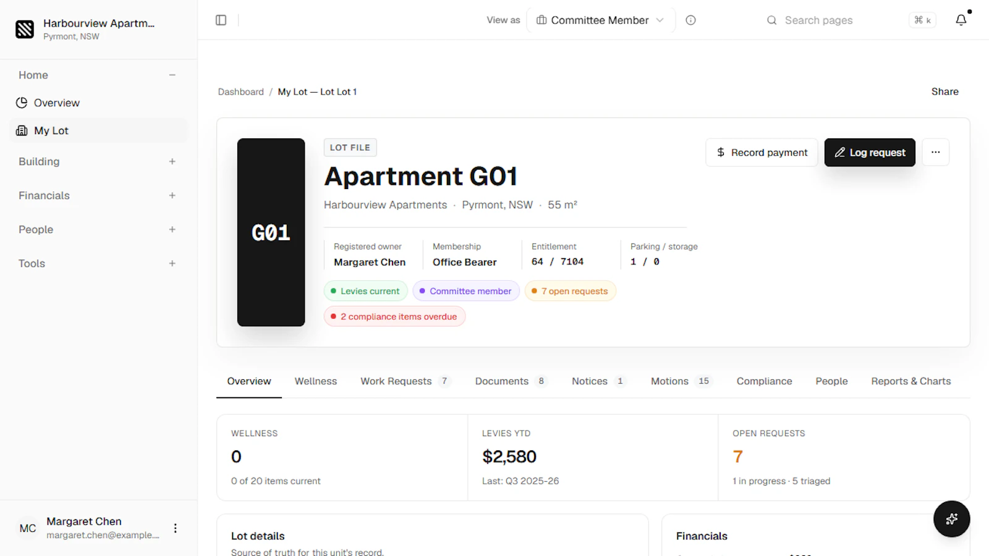Click the Levies current badge
The width and height of the screenshot is (989, 556).
coord(365,291)
